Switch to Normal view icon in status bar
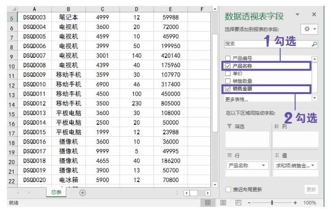 208,203
